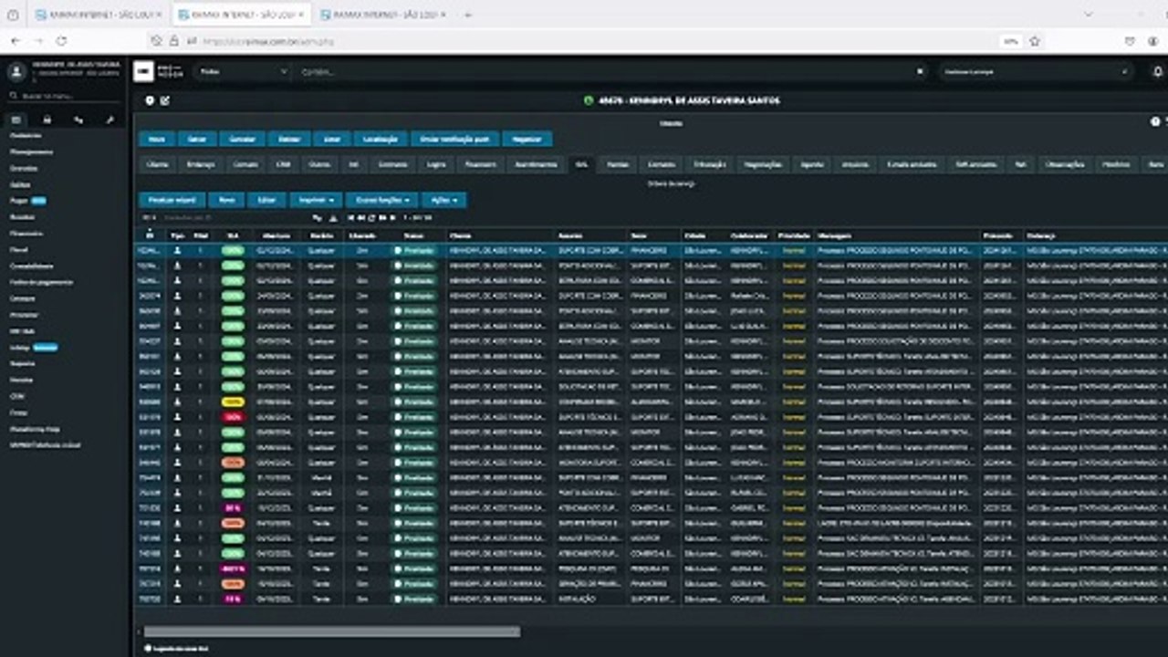The image size is (1168, 657).
Task: Open the padlock tab in sidebar
Action: point(47,120)
